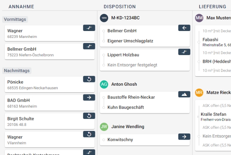Click the swap icon on Wagner Mannheim card

click(89, 28)
